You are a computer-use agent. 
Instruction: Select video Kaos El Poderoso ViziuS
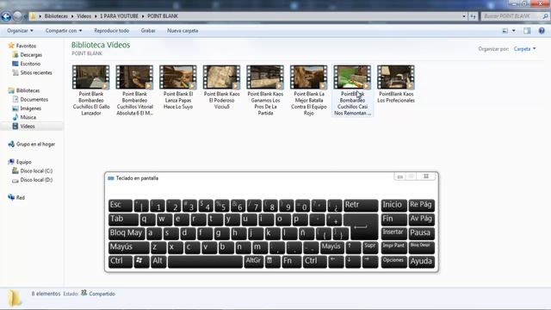click(222, 87)
